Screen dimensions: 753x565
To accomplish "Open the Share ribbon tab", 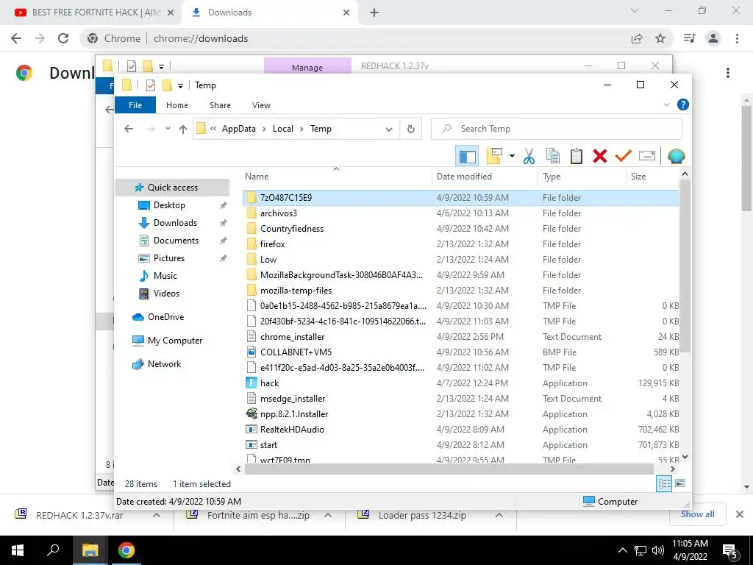I will pyautogui.click(x=220, y=104).
